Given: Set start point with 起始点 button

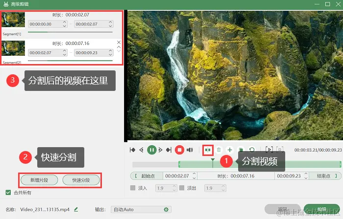Looking at the screenshot, I should (x=147, y=176).
